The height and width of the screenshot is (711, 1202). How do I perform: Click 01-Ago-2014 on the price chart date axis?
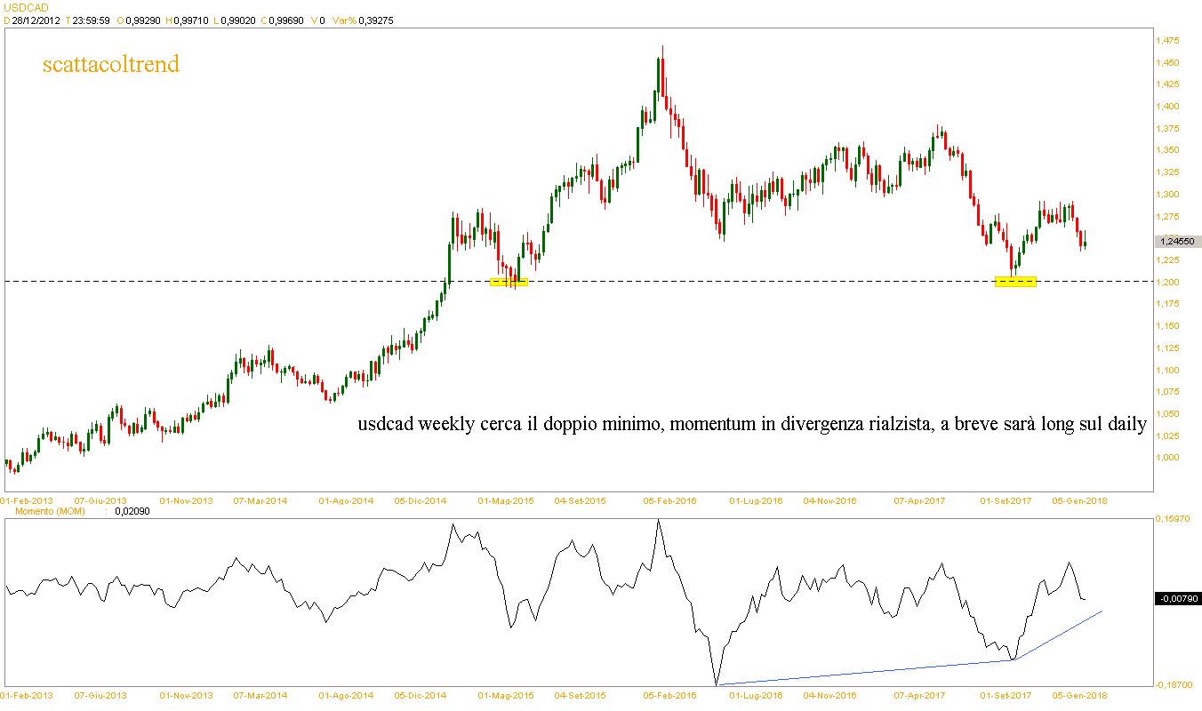tap(346, 500)
